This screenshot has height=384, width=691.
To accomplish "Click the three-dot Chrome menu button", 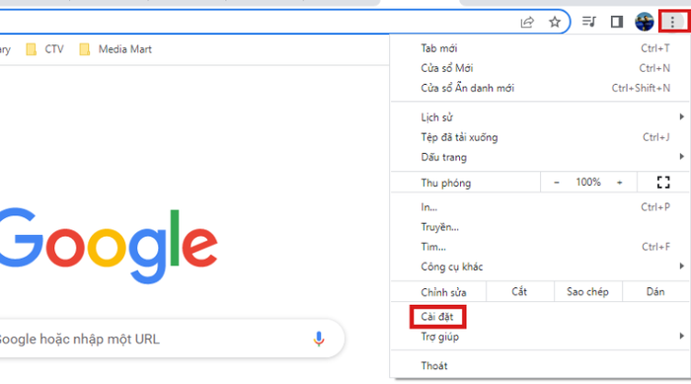I will pos(672,21).
